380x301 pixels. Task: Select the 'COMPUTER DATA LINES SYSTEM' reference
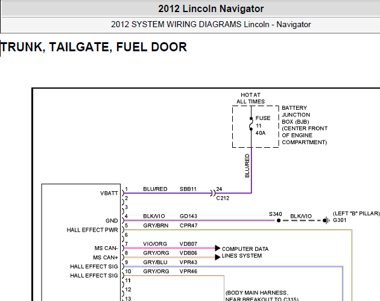click(x=245, y=252)
